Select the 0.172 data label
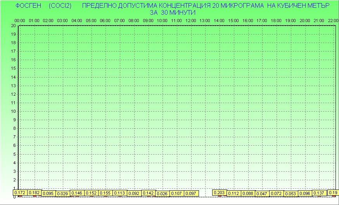 (x=20, y=193)
